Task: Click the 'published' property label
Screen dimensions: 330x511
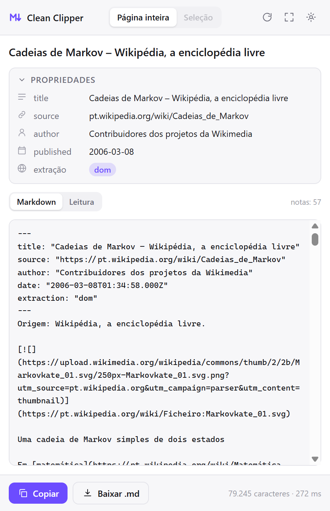Action: [53, 152]
